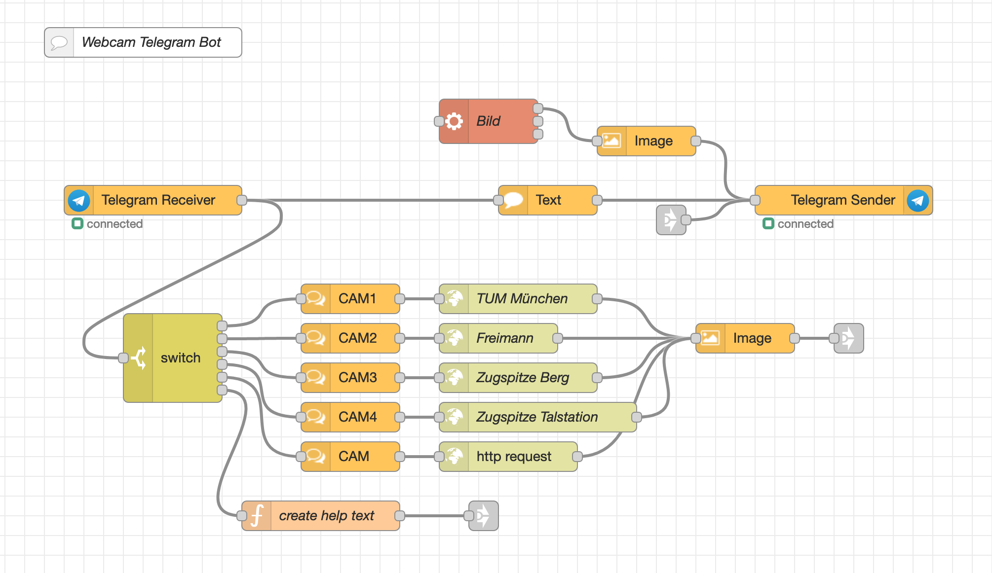Click the comment bubble icon beside Webcam Telegram Bot
This screenshot has height=573, width=992.
59,42
